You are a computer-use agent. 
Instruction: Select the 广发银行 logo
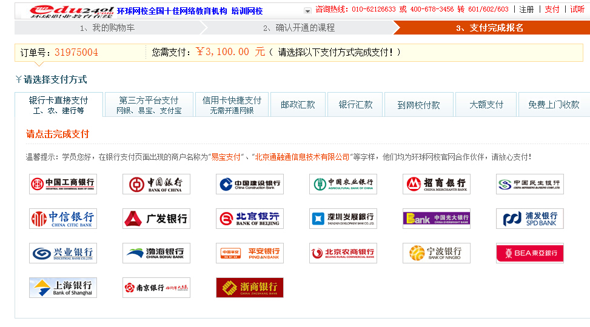click(156, 219)
